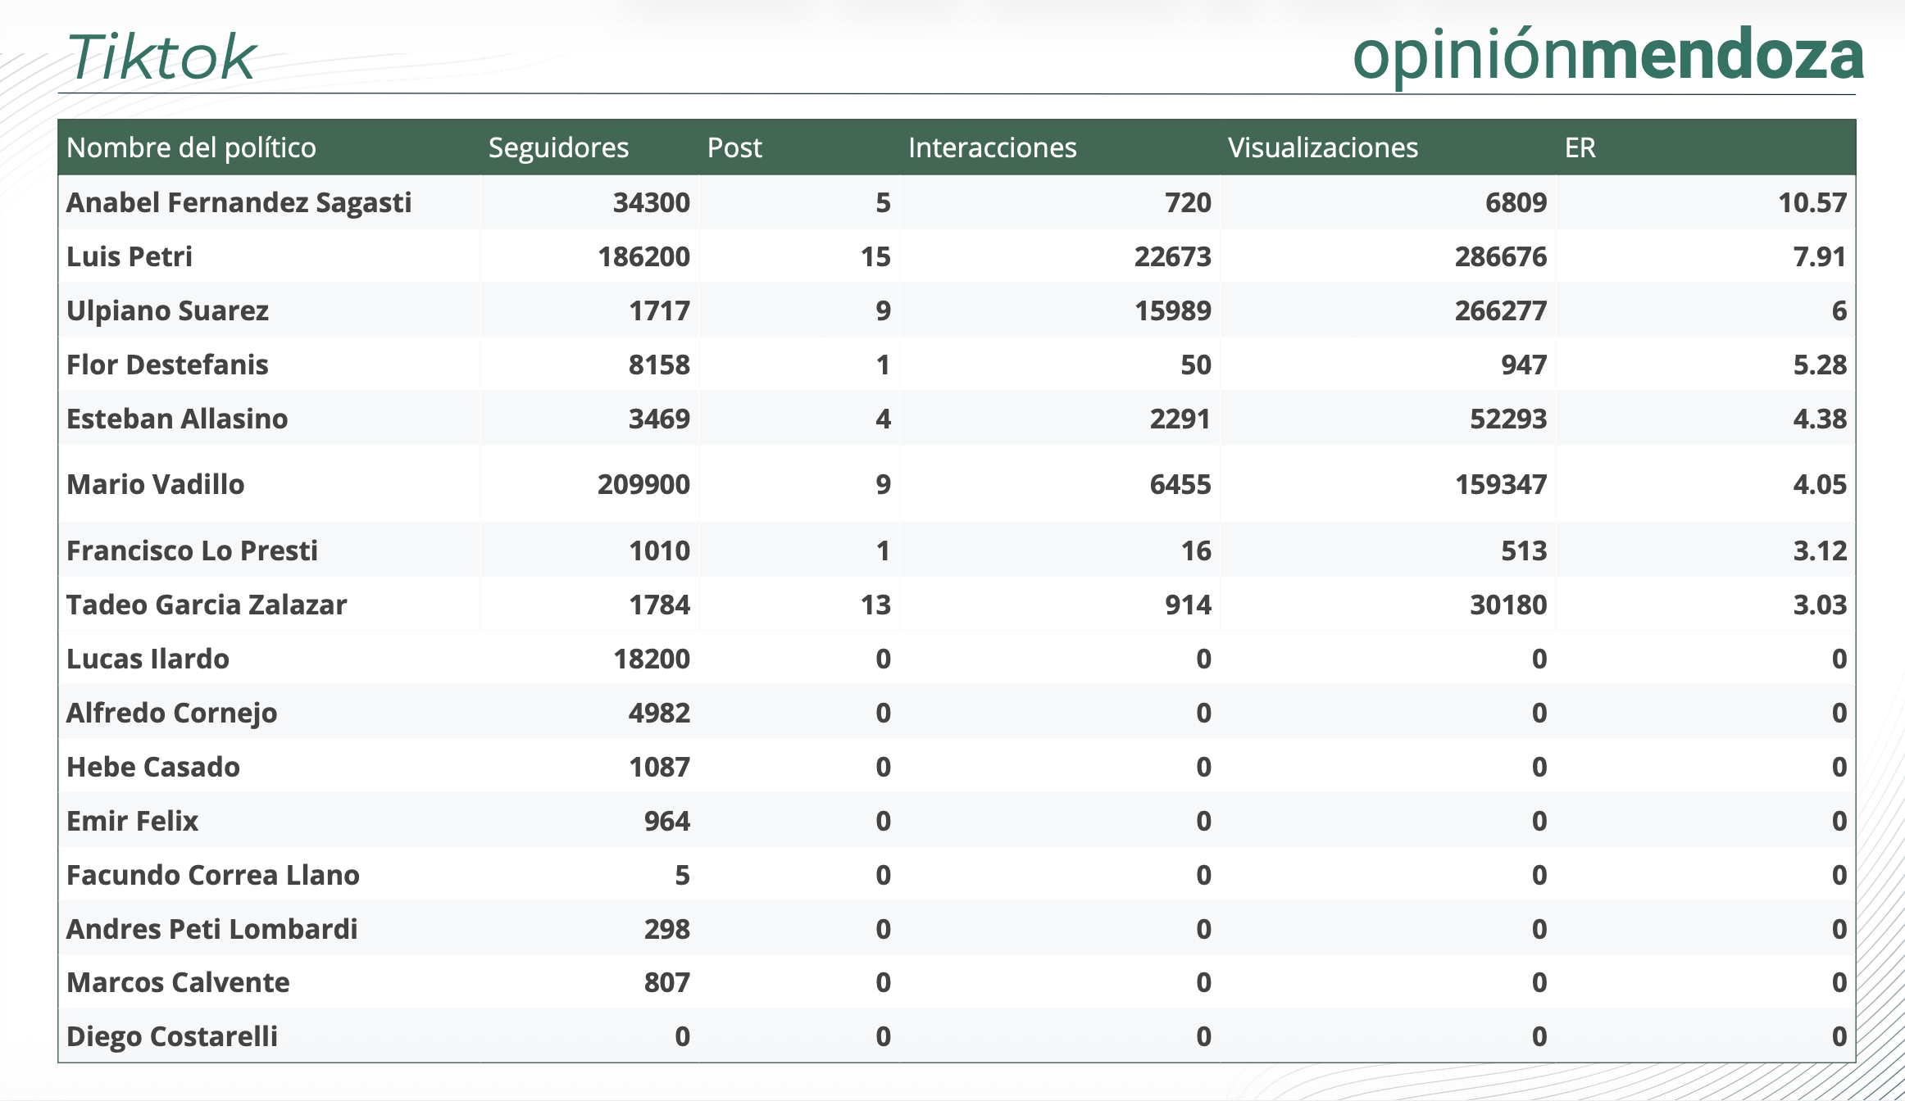Select Alfredo Cornejo name cell
This screenshot has width=1905, height=1101.
[x=171, y=713]
